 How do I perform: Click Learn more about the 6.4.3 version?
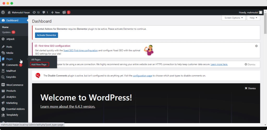68,107
